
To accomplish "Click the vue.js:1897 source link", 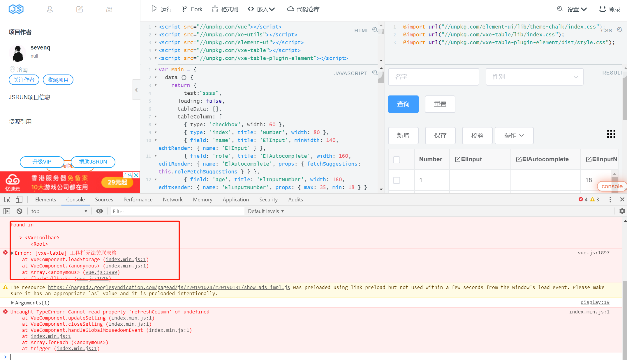I will pos(593,253).
